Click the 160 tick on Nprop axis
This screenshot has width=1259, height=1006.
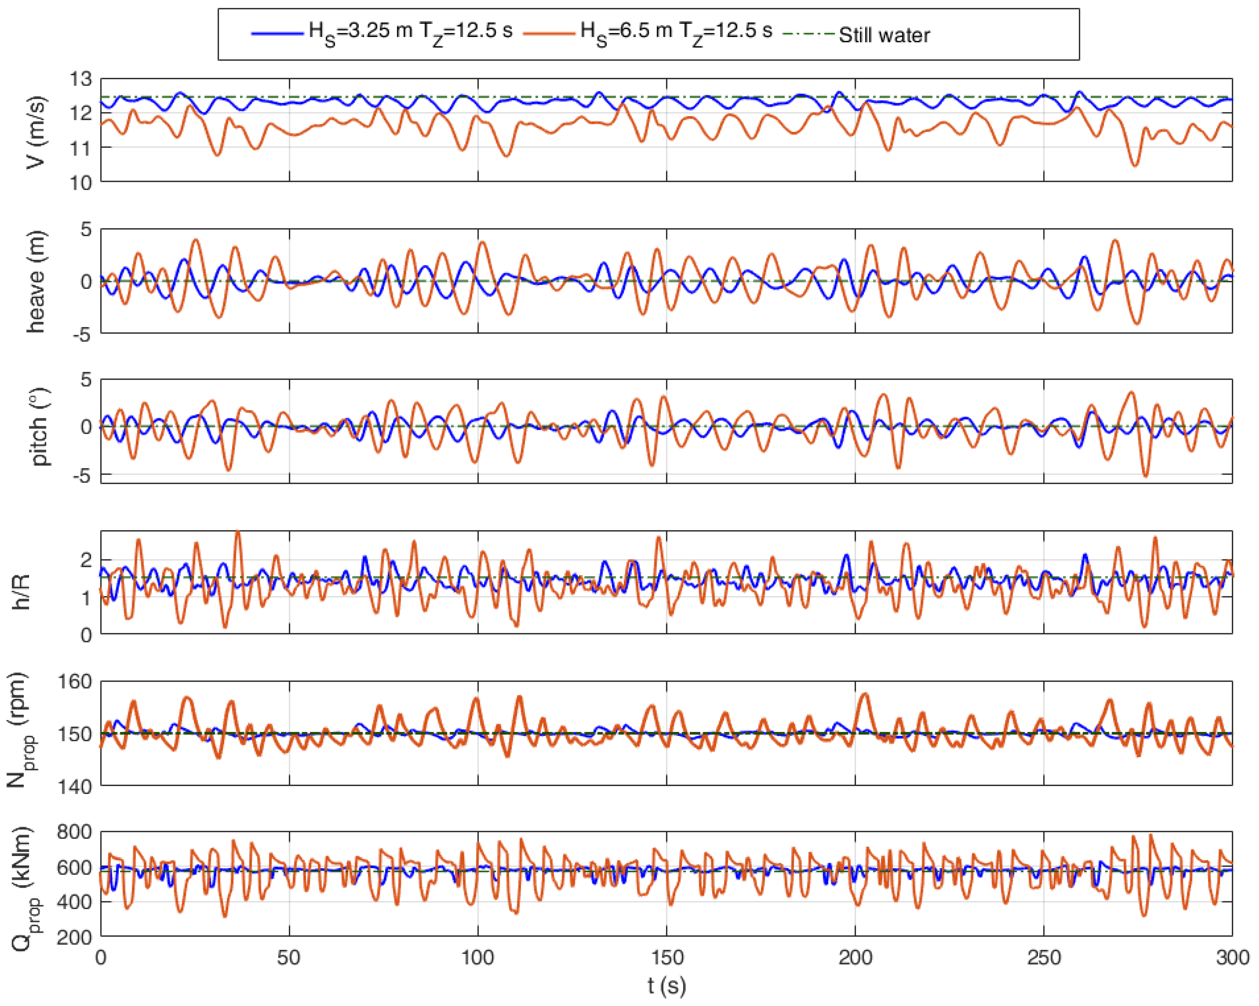coord(75,681)
